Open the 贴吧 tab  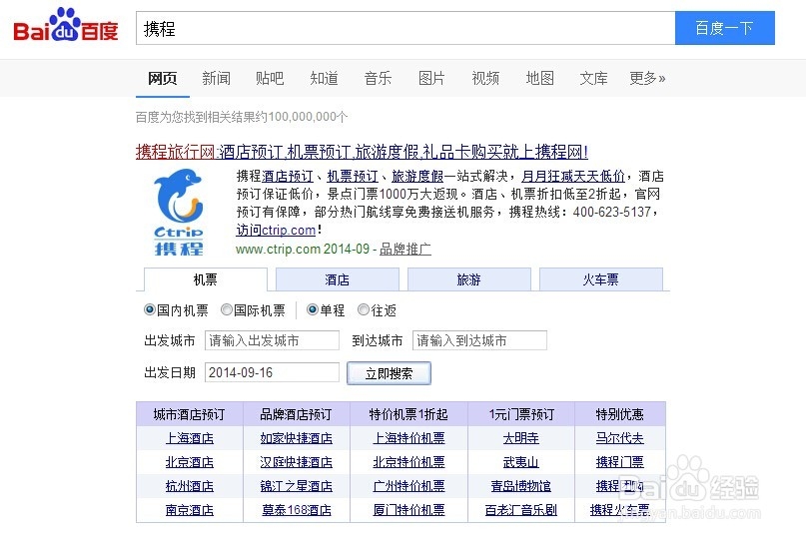click(270, 78)
